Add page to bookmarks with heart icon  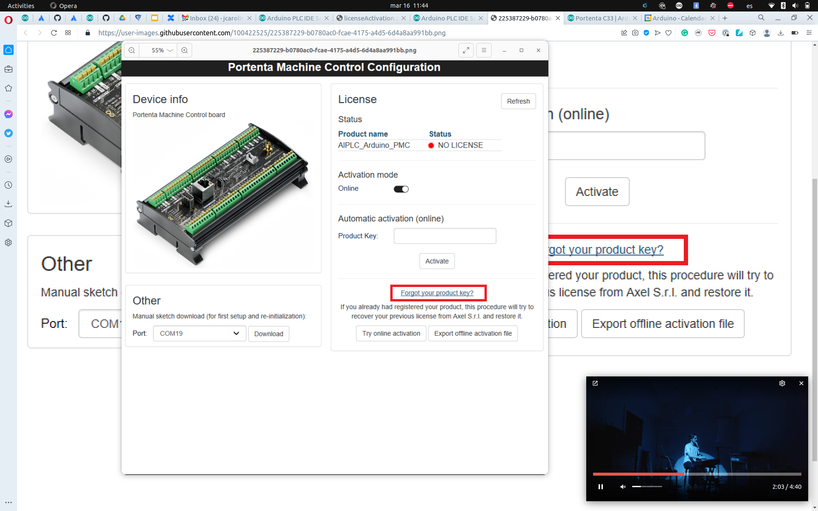tap(668, 33)
